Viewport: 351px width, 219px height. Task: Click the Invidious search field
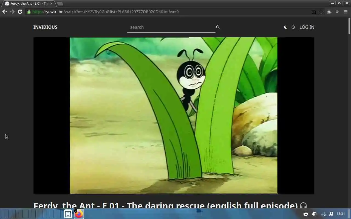(x=171, y=27)
